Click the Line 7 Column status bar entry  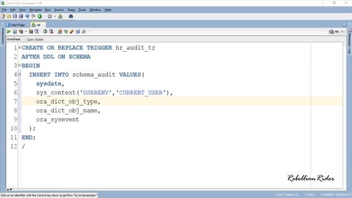(287, 195)
